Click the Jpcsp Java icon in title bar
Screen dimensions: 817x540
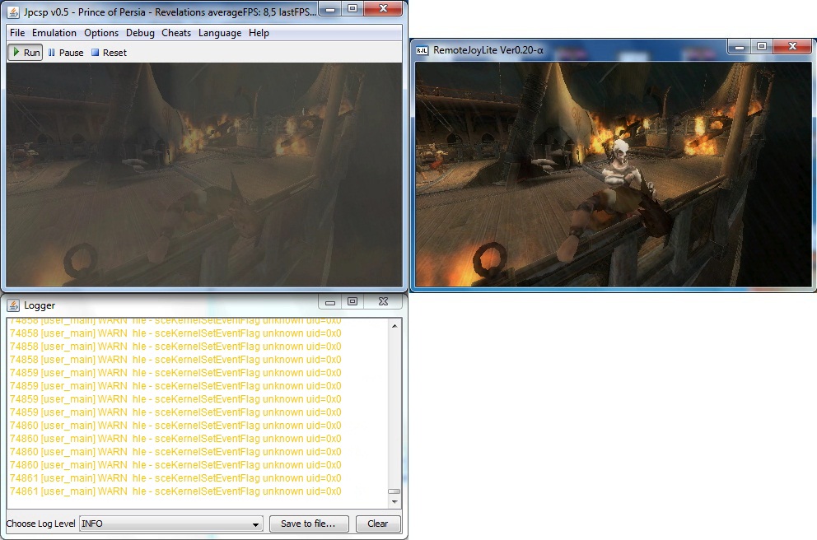(13, 12)
